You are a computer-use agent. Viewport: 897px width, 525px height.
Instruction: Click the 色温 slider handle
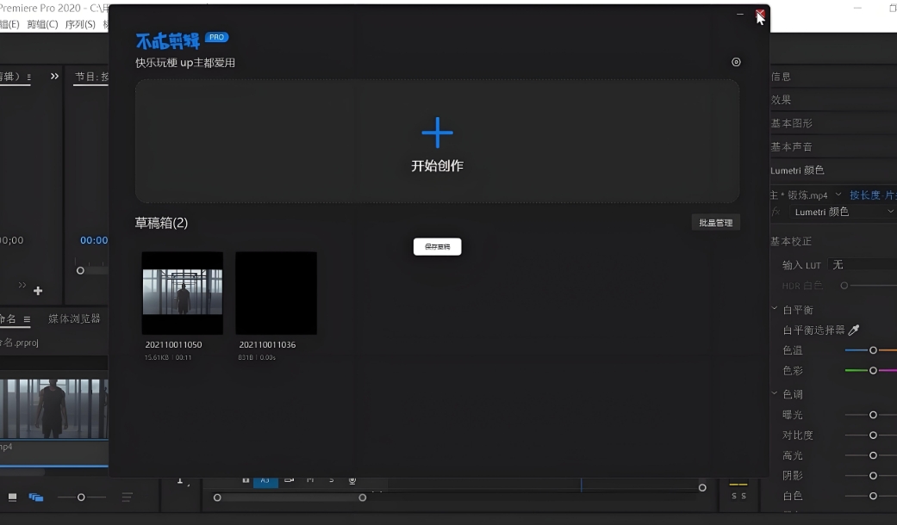pos(873,350)
